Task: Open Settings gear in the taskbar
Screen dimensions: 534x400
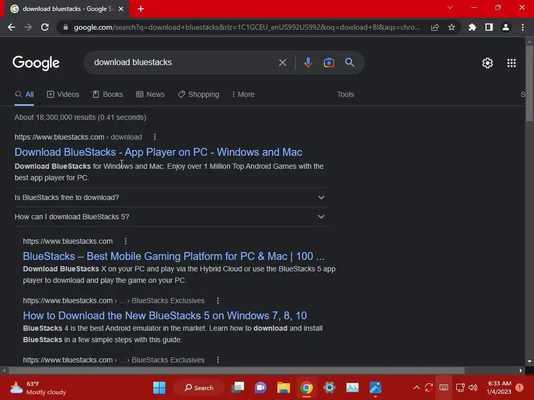Action: [x=330, y=387]
